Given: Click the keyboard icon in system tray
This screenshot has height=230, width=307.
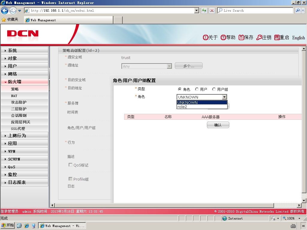Looking at the screenshot, I should (x=293, y=226).
